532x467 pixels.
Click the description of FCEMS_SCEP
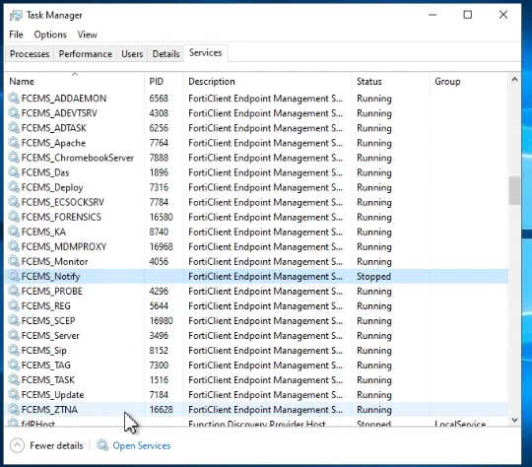coord(265,321)
